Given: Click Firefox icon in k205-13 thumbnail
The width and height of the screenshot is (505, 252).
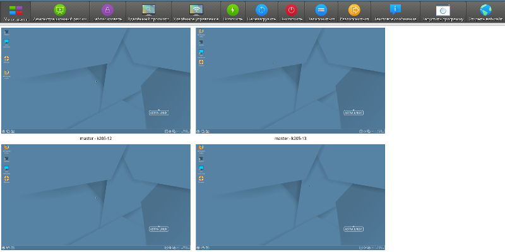Looking at the screenshot, I should point(201,31).
